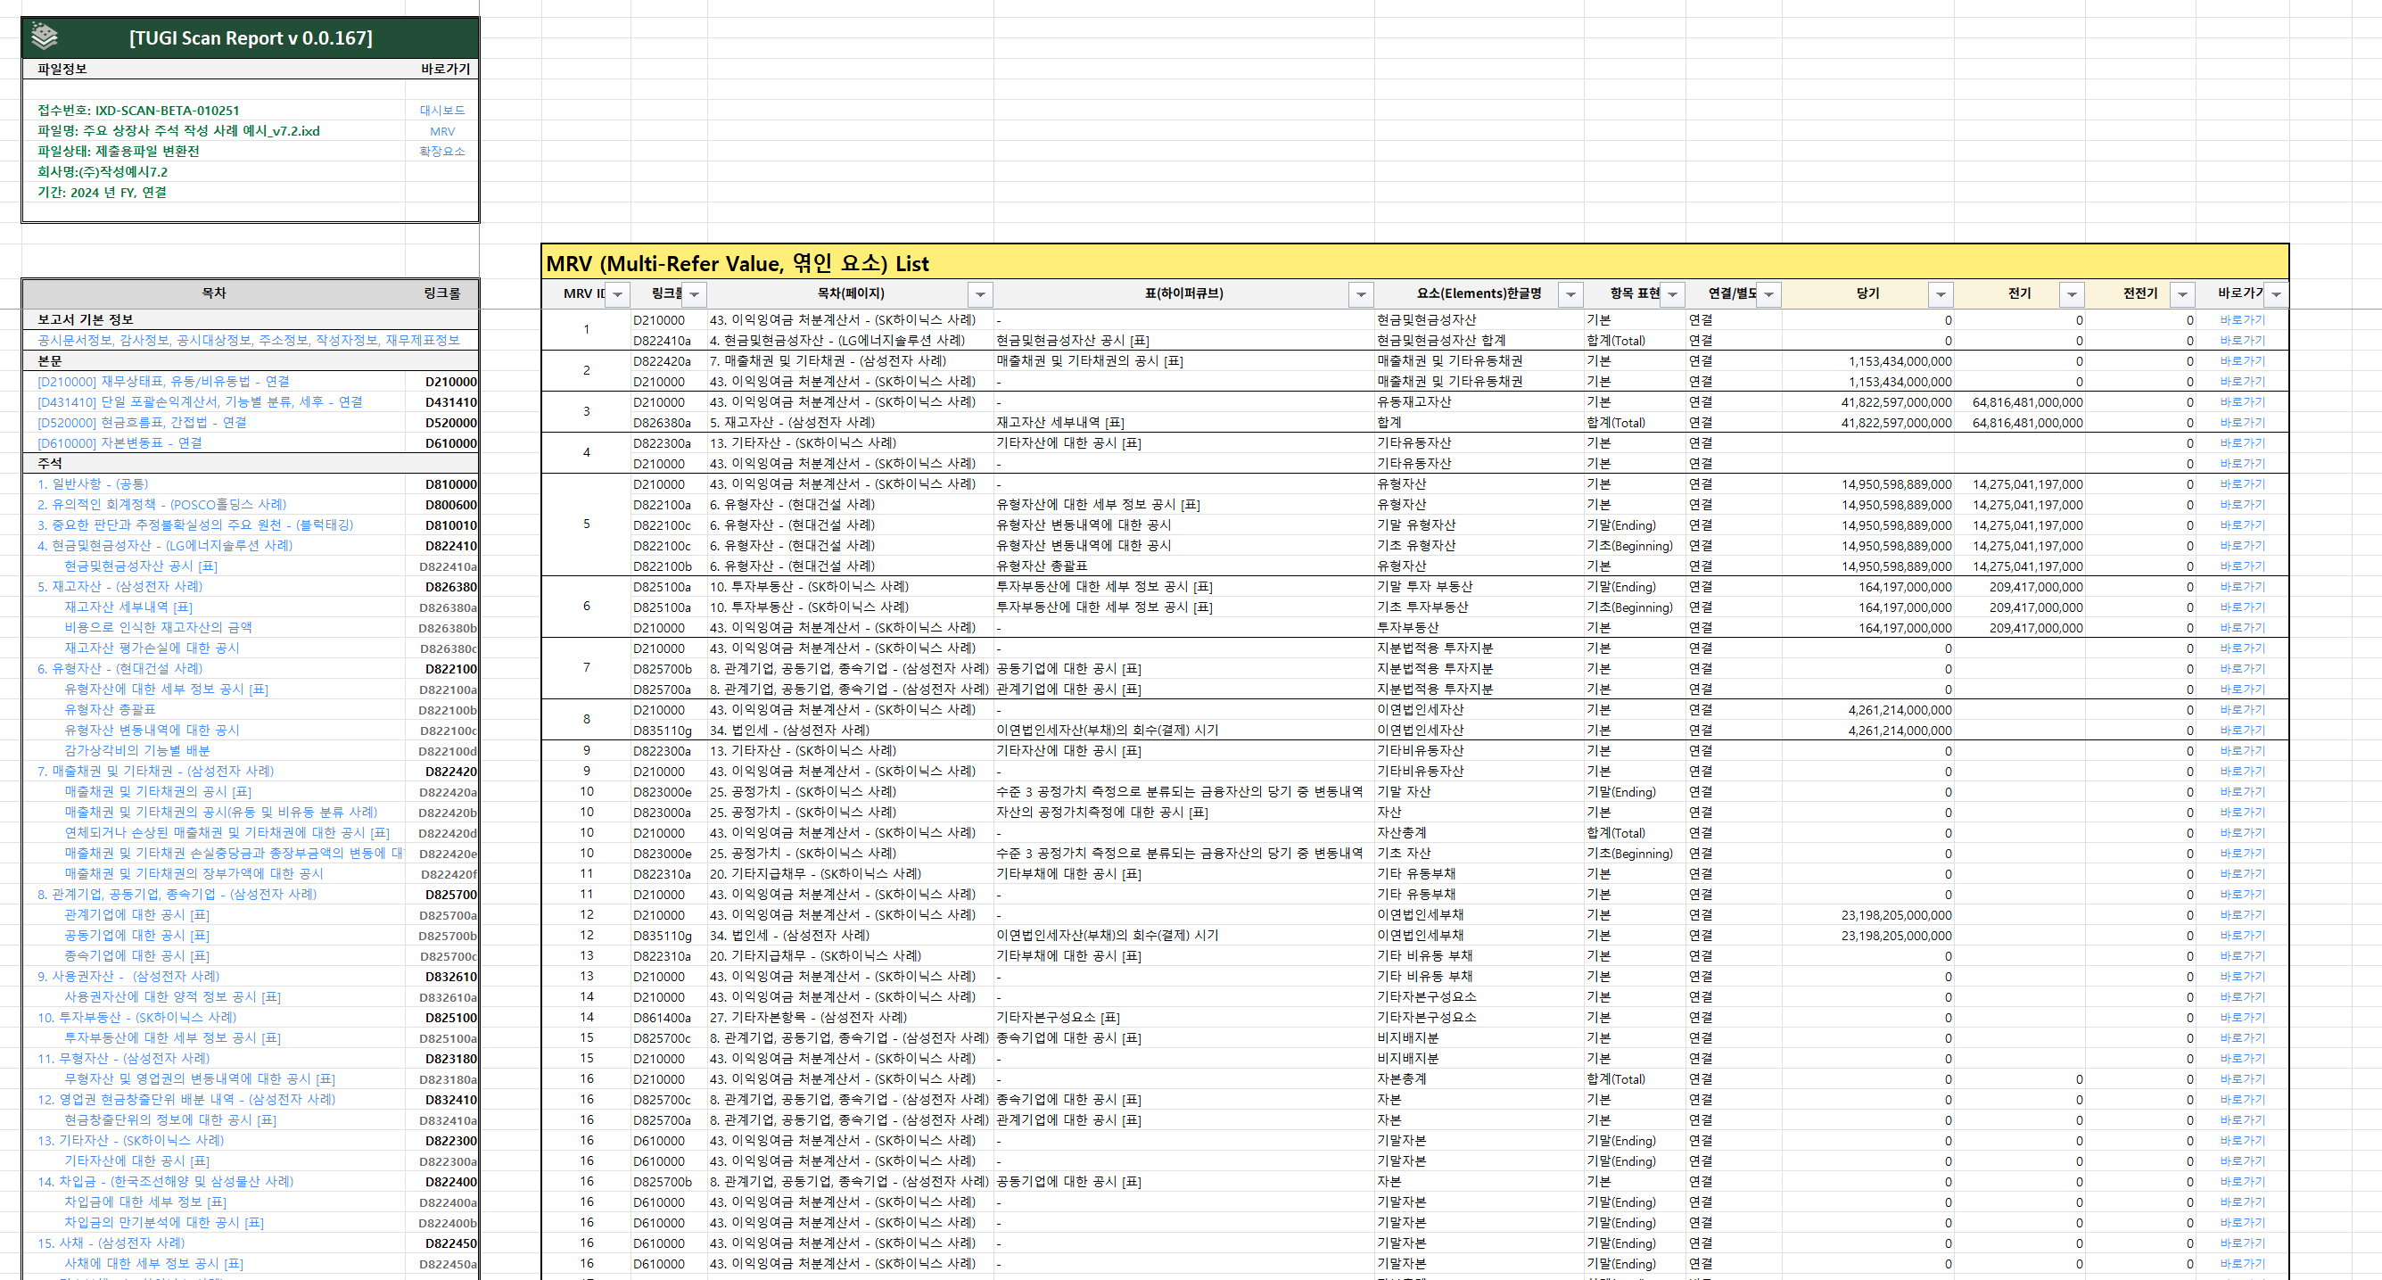This screenshot has width=2382, height=1280.
Task: Click the 확장요소 shortcut link
Action: (x=442, y=152)
